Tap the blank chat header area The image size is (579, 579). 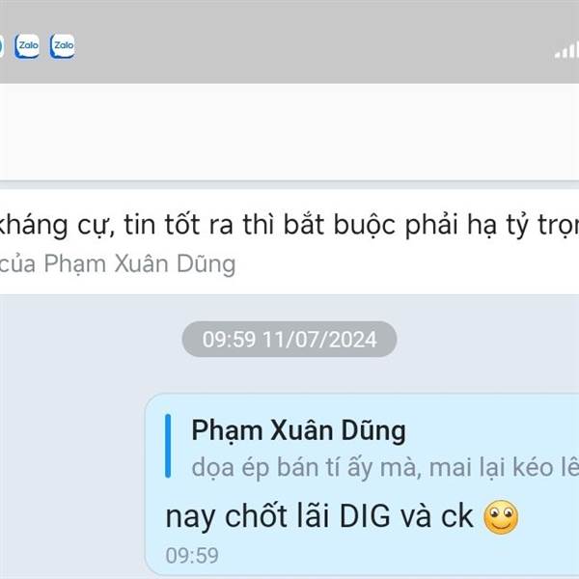tap(289, 132)
